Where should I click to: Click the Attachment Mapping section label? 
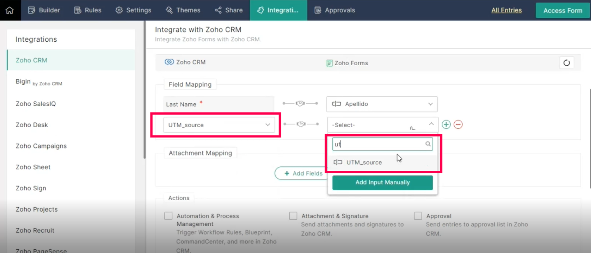click(201, 153)
